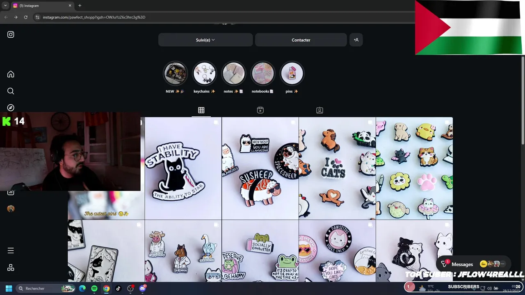Open the site information icon in address bar
Screen dimensions: 525x295
(x=37, y=17)
